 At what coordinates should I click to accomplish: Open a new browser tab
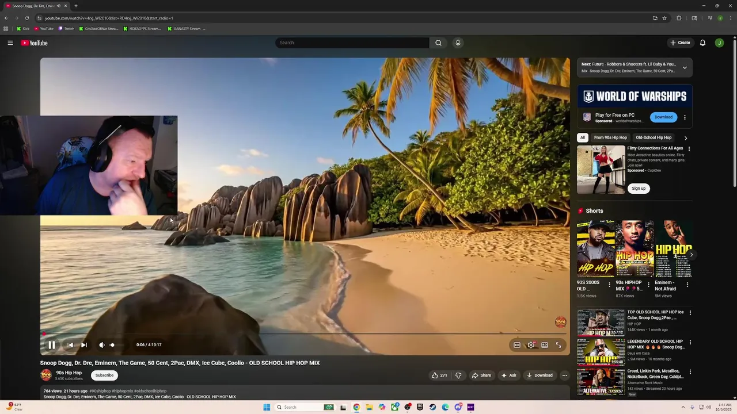[75, 6]
